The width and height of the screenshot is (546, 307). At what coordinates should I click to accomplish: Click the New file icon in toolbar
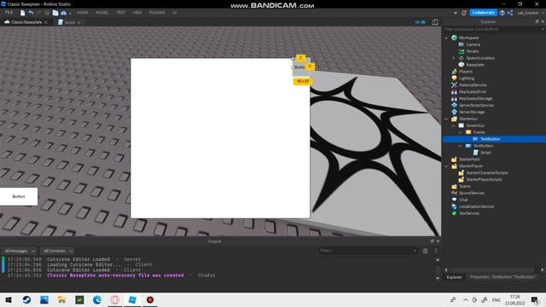click(23, 13)
